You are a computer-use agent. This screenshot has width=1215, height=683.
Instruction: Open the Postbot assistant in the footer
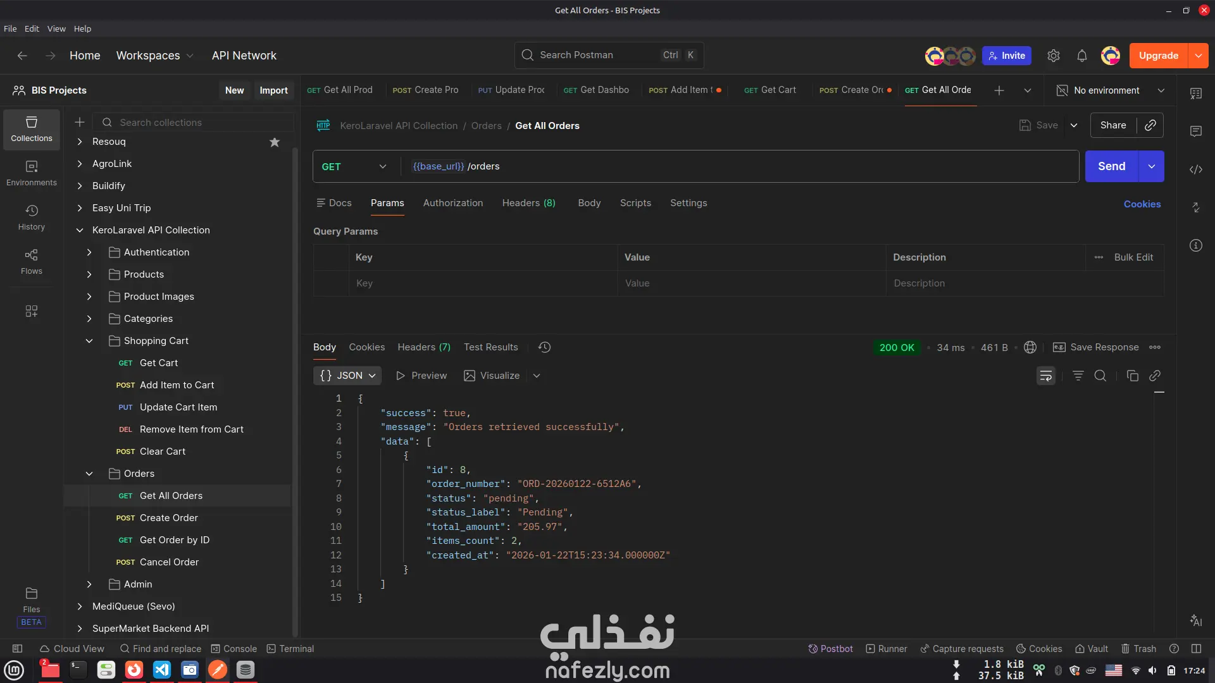point(830,649)
